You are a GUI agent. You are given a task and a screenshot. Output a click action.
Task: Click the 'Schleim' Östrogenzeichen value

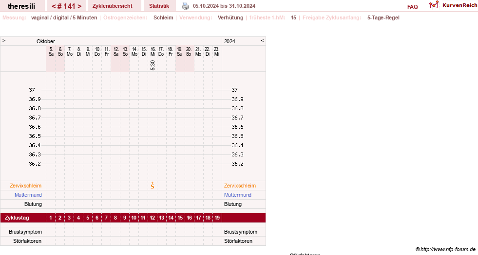pos(163,17)
